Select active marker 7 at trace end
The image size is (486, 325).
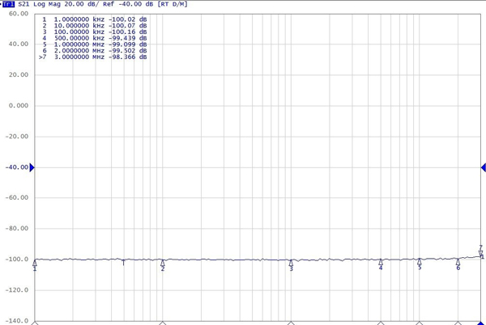pyautogui.click(x=481, y=254)
